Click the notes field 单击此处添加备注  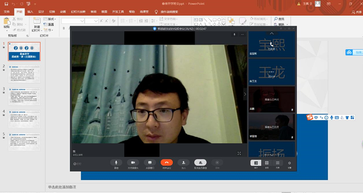[62, 187]
